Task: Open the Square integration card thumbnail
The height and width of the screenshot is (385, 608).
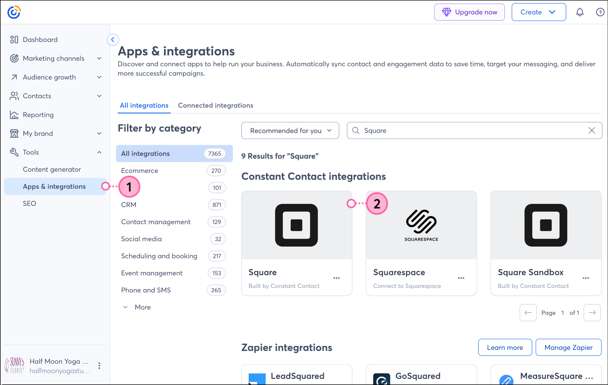Action: pos(297,225)
